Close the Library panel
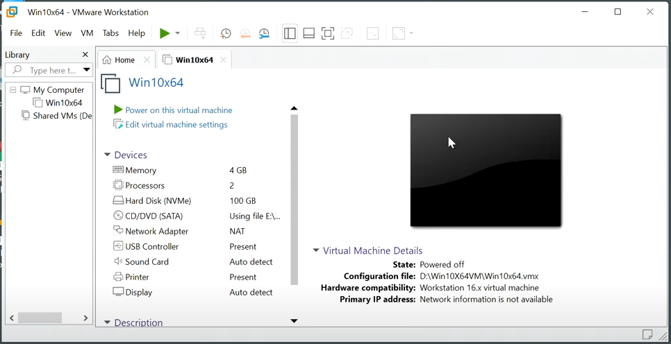 pyautogui.click(x=85, y=55)
